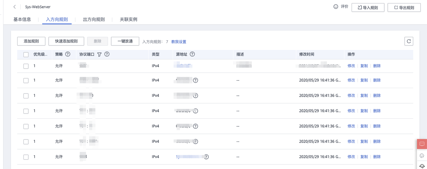Select the checkbox of the first rule row
427x169 pixels.
[x=26, y=66]
